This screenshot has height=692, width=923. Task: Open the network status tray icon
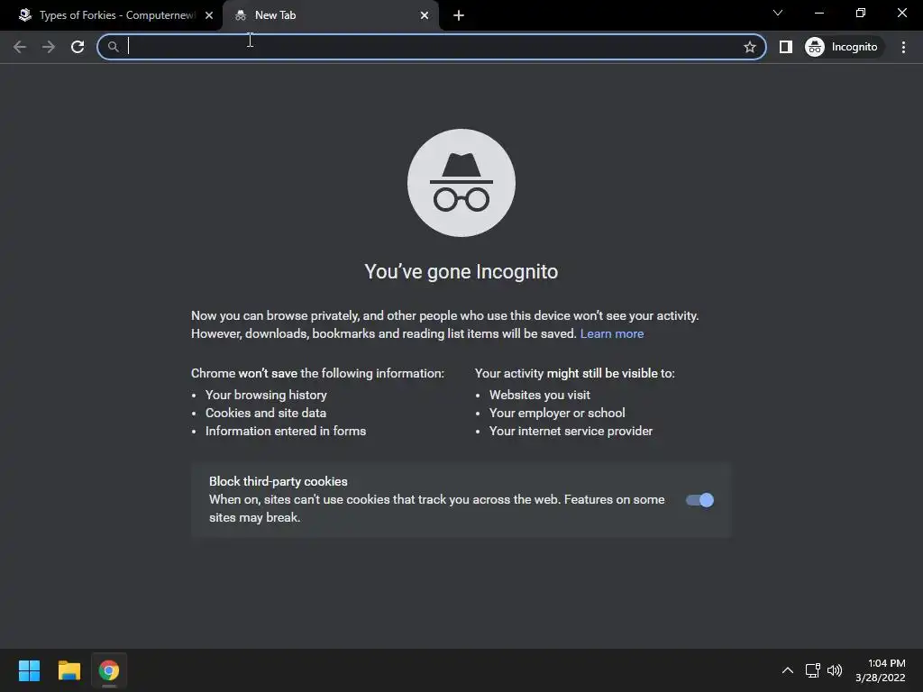pyautogui.click(x=813, y=670)
